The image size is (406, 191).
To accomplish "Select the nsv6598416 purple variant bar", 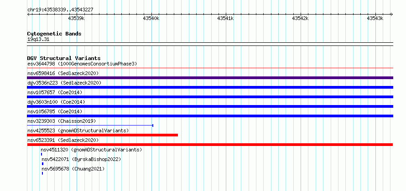I will pos(210,78).
